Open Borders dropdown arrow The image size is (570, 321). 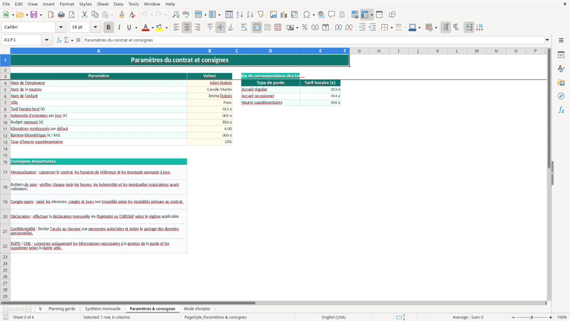click(x=391, y=28)
